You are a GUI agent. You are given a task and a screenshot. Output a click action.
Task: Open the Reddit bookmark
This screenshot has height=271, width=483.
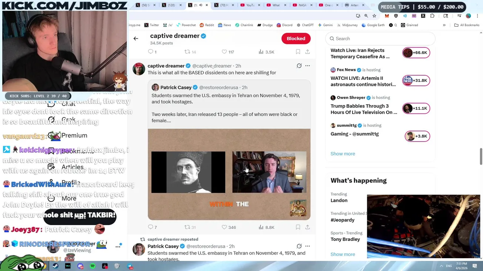(x=207, y=25)
